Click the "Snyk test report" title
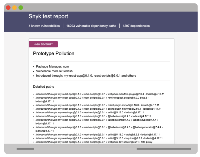This screenshot has height=157, width=200. [48, 16]
